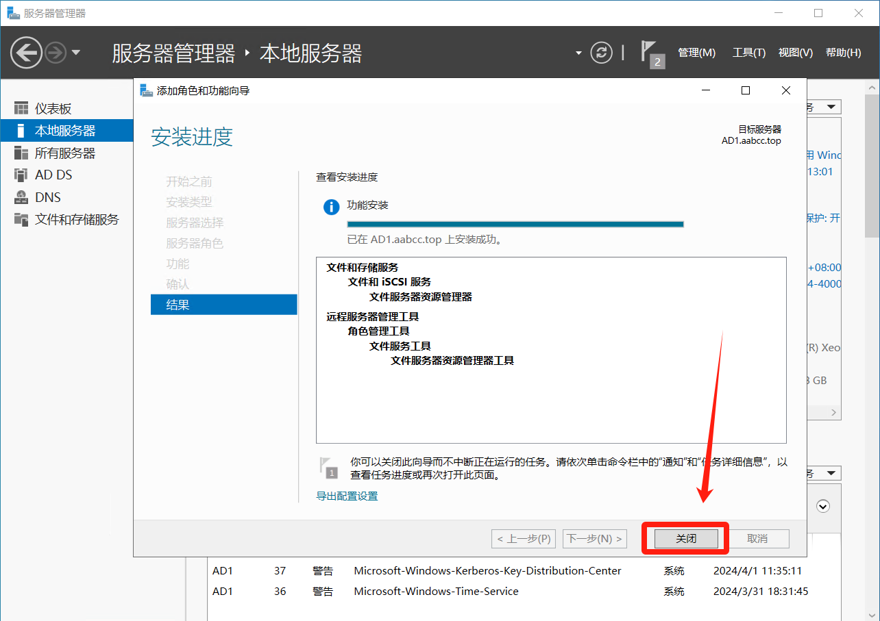Select the Kerberos-Key-Distribution-Center event row

pyautogui.click(x=487, y=570)
